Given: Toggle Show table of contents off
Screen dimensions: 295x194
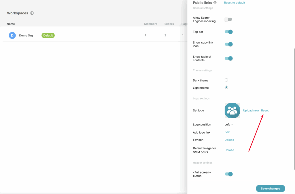Looking at the screenshot, I should 228,58.
